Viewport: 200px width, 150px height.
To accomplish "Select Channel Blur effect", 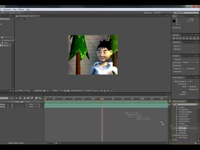I will click(x=183, y=117).
